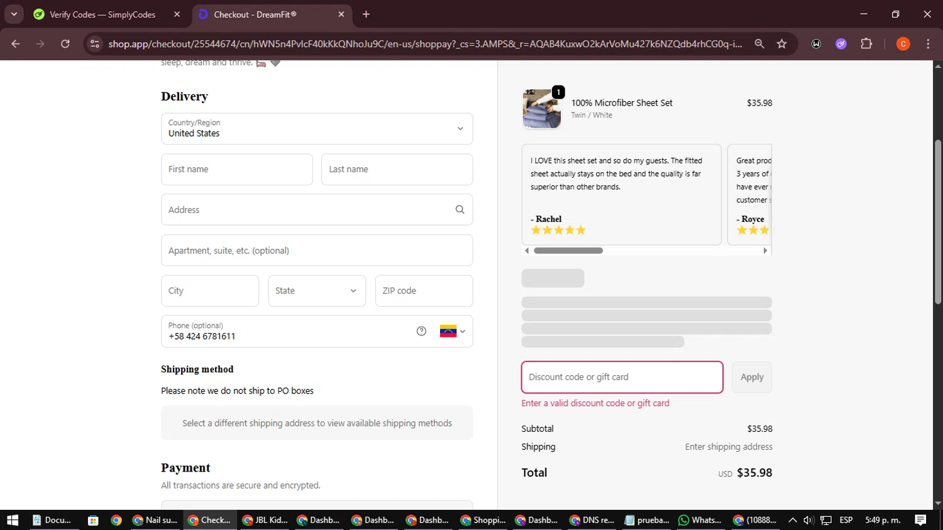Click the address search magnifier icon
943x530 pixels.
460,209
